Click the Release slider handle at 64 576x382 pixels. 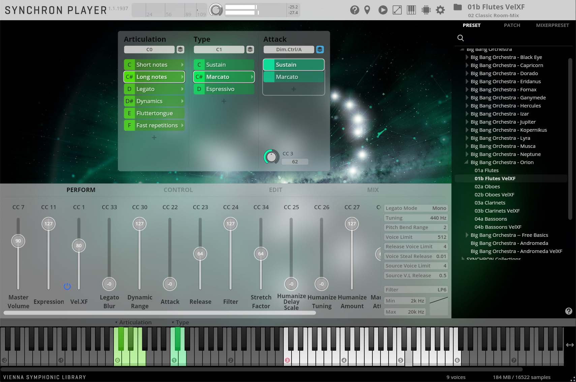coord(200,254)
